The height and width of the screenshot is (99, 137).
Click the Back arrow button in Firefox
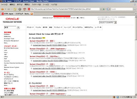2,9
